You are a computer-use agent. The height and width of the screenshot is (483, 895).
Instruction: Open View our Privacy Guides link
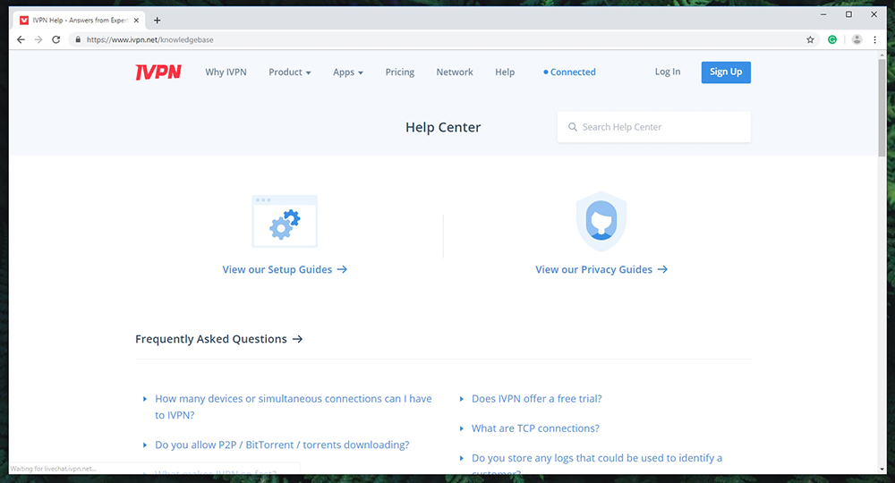point(601,269)
